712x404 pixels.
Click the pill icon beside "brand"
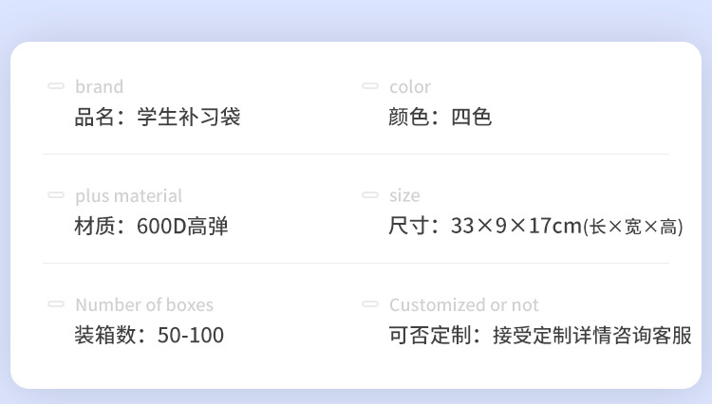(56, 86)
